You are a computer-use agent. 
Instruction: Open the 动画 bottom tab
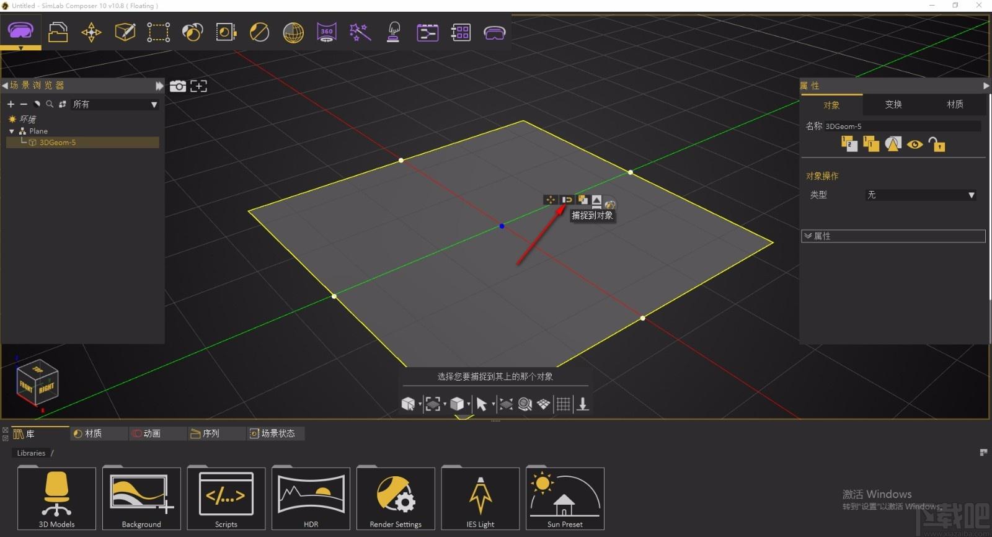point(157,433)
